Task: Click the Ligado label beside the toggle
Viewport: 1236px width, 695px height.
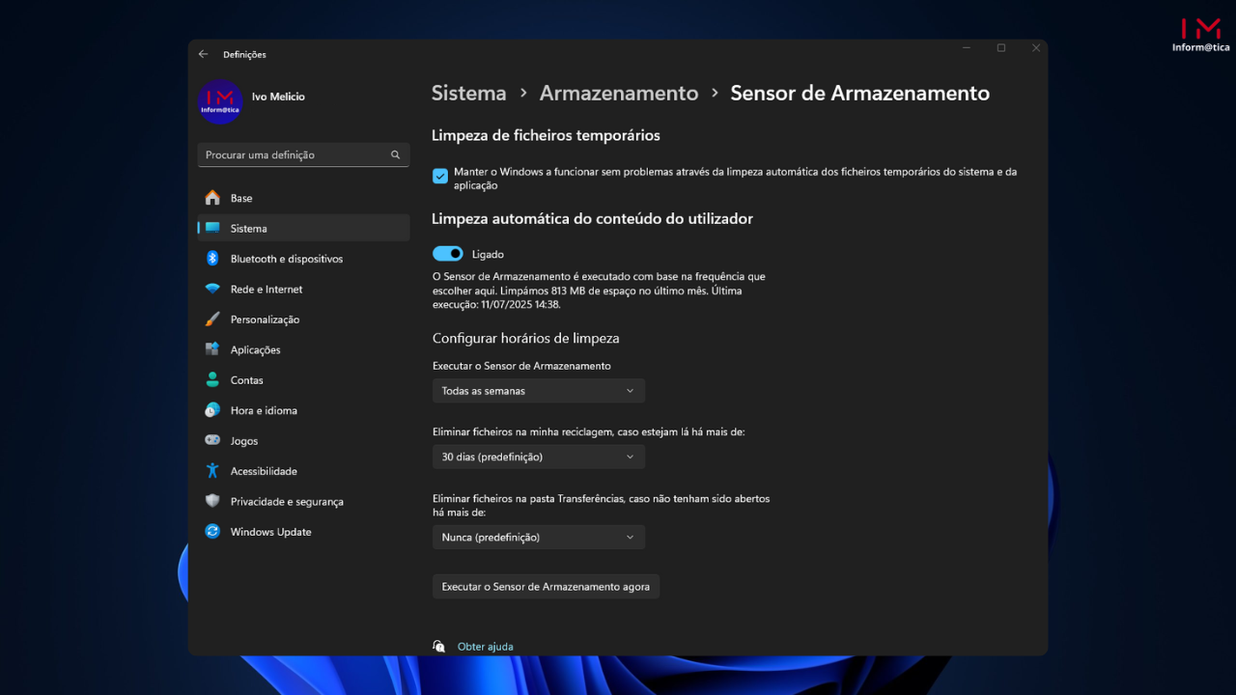Action: pos(488,255)
